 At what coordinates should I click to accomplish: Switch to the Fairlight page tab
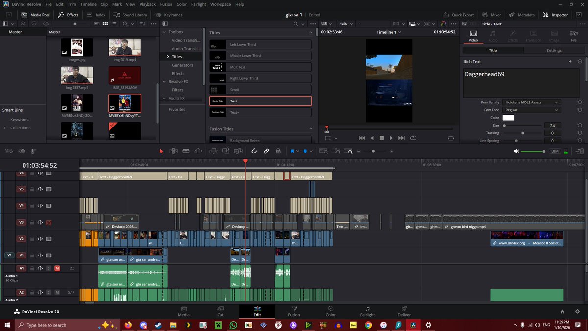(x=367, y=311)
